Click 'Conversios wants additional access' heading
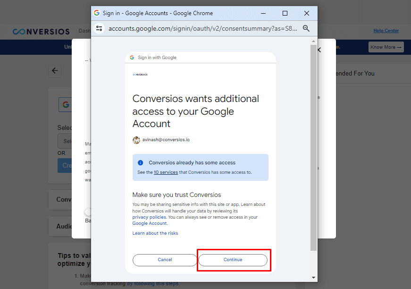This screenshot has height=289, width=411. pyautogui.click(x=195, y=111)
